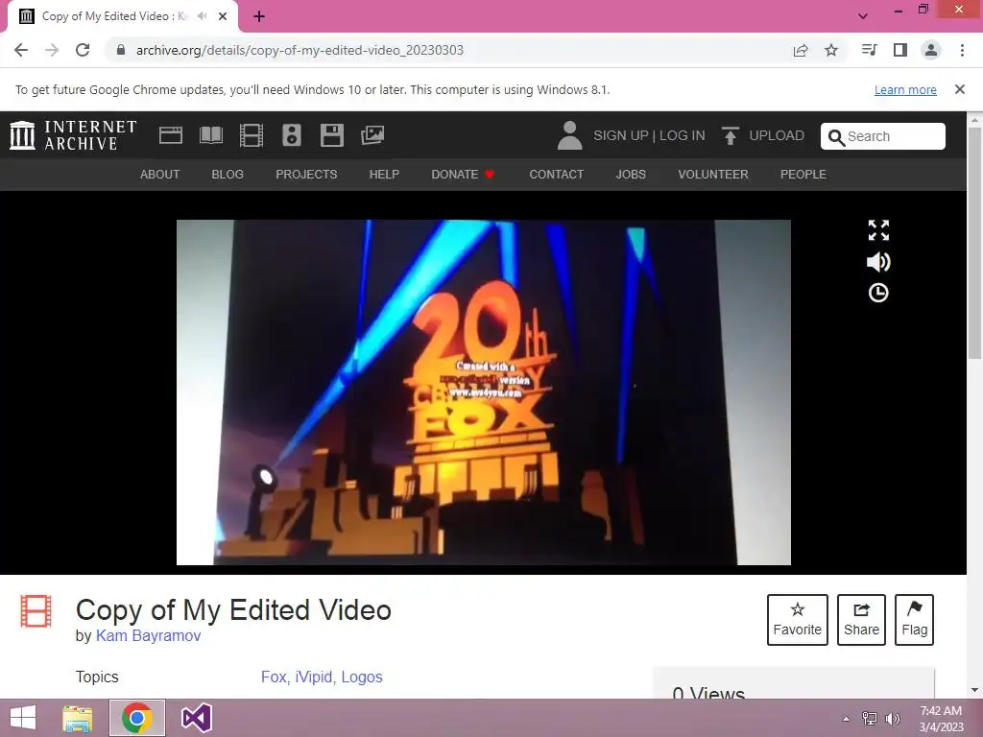This screenshot has height=737, width=983.
Task: Open the PROJECTS menu item
Action: coord(306,175)
